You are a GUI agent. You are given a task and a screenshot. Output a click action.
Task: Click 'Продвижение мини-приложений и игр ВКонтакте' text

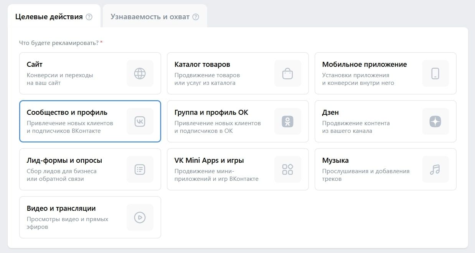click(216, 175)
